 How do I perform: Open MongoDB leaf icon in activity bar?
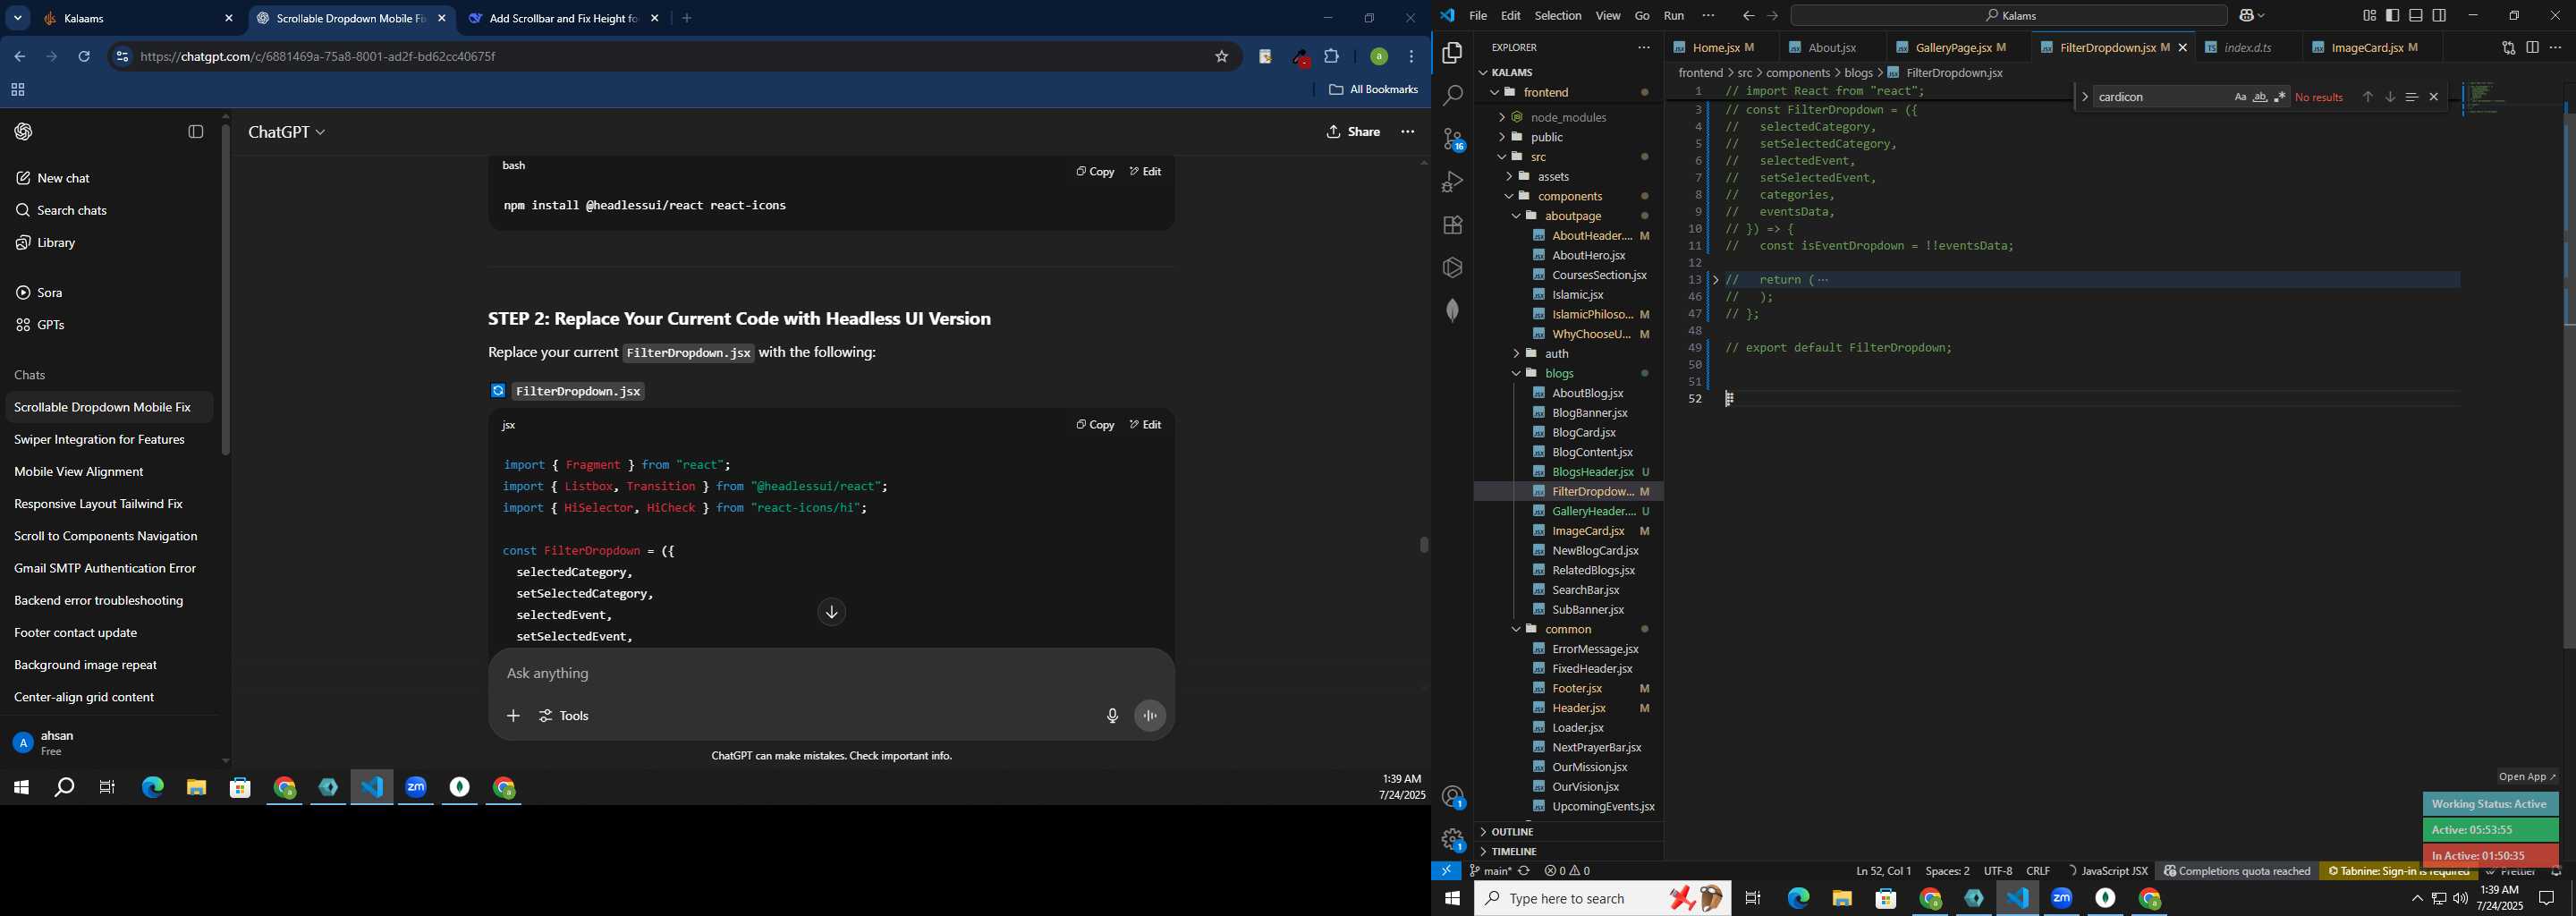1452,310
